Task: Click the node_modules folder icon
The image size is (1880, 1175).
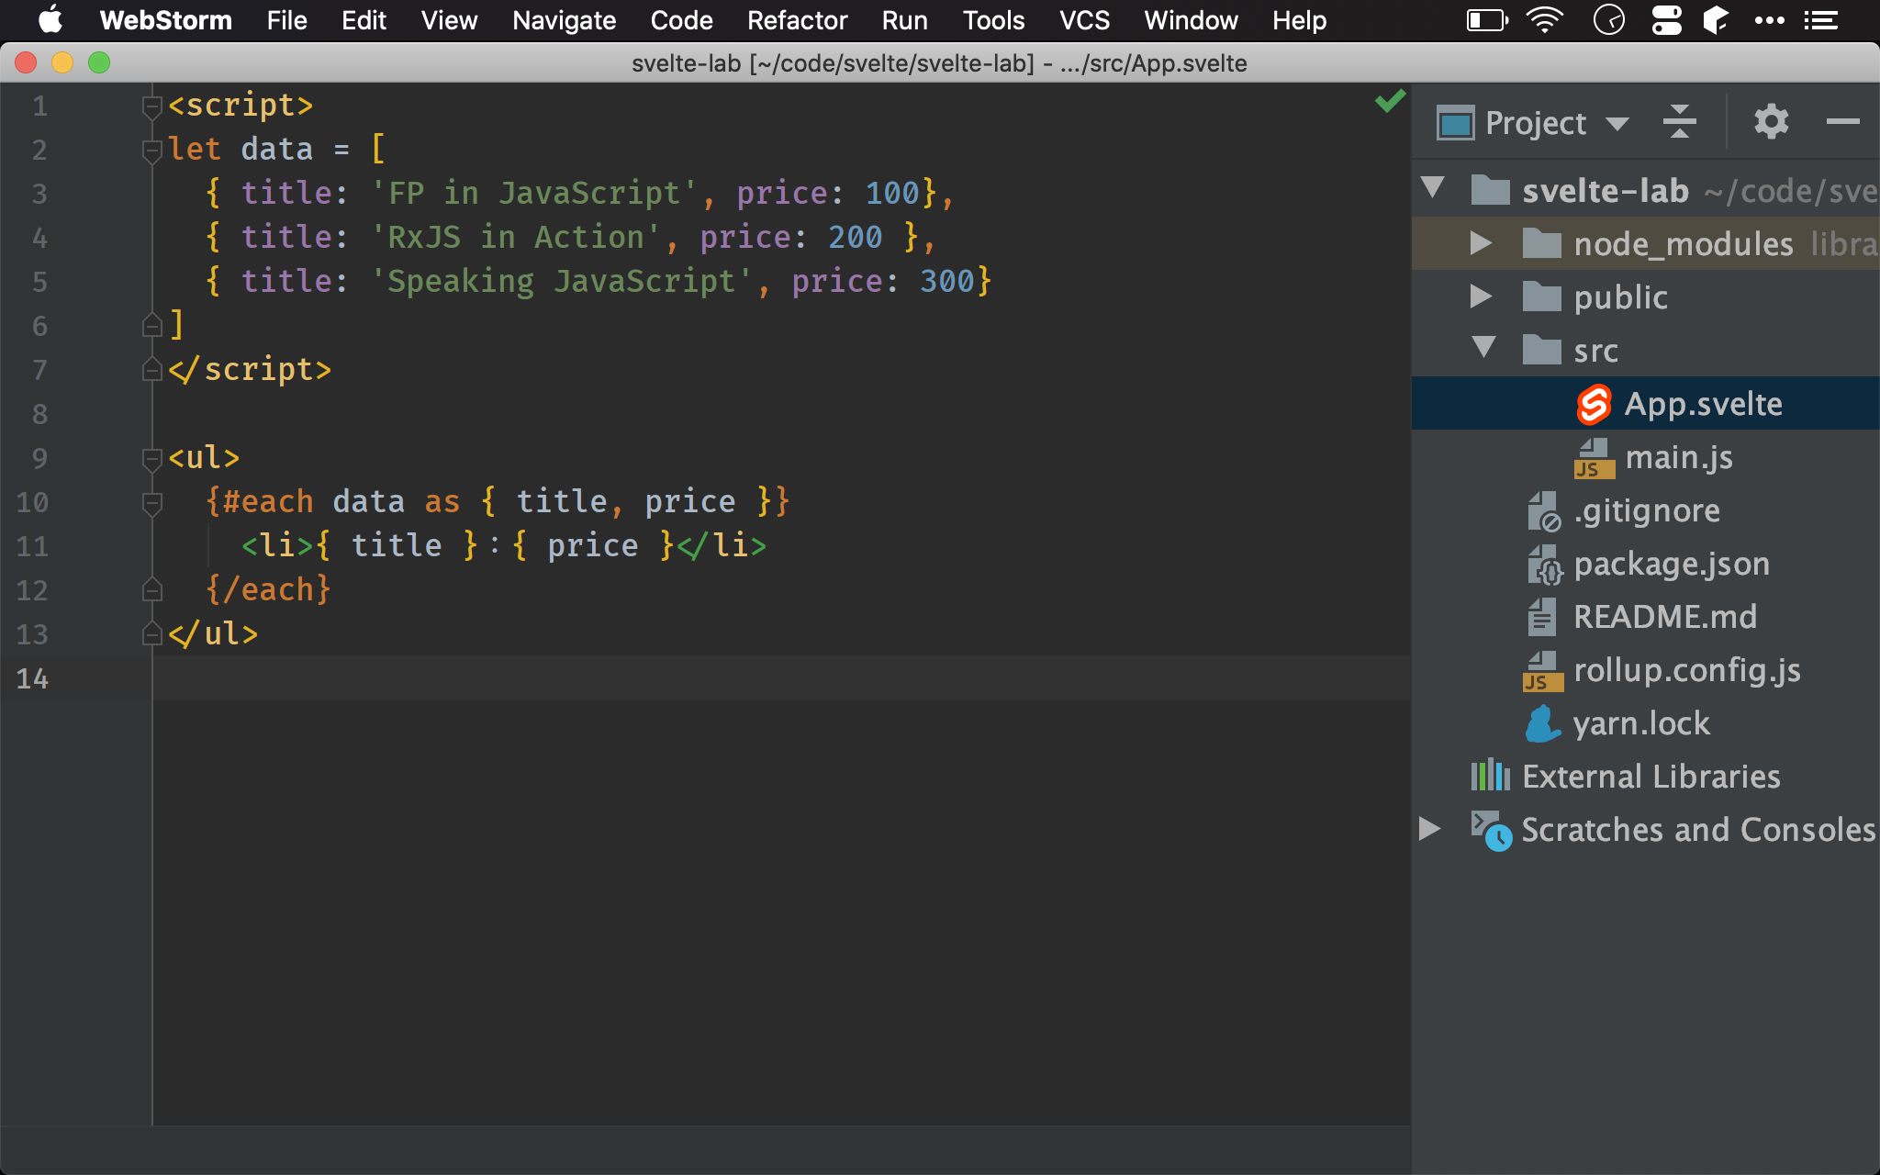Action: click(1541, 243)
